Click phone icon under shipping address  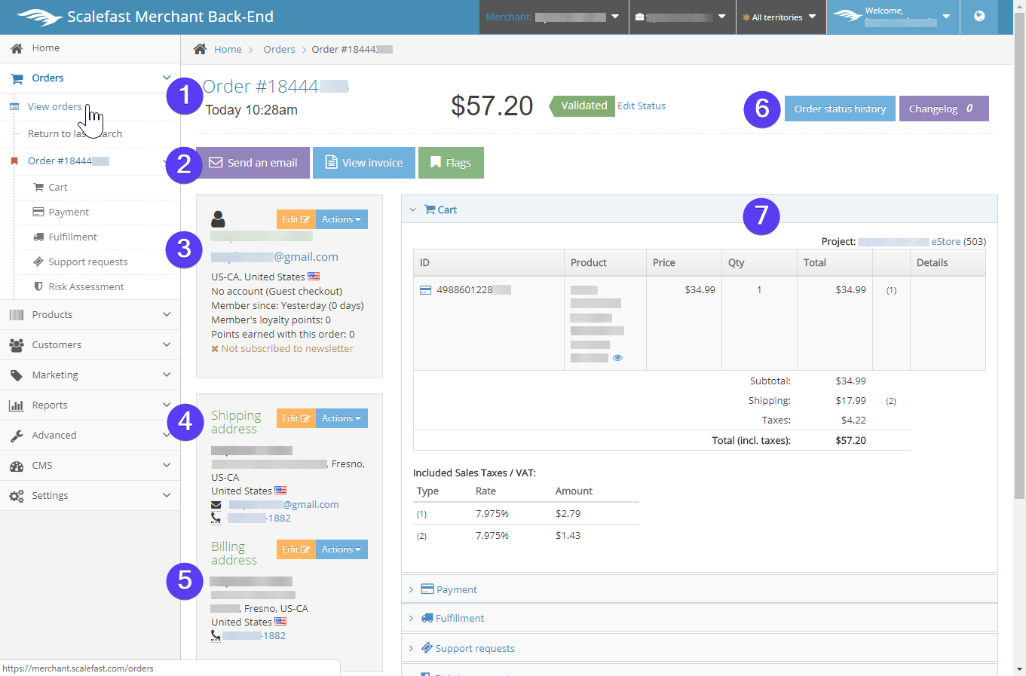[216, 518]
